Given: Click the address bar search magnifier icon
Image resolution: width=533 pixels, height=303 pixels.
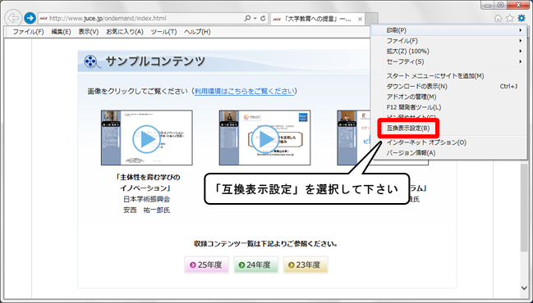Looking at the screenshot, I should 247,19.
